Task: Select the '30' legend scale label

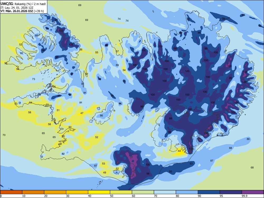Action: 68,196
